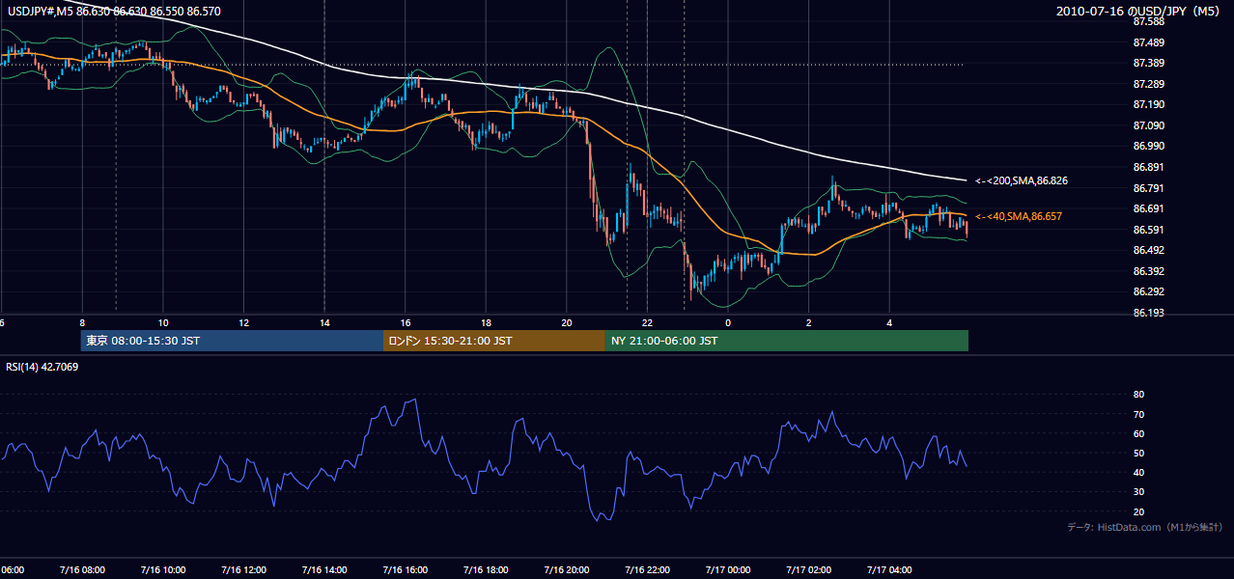Click hour tick 22 on price chart axis
This screenshot has width=1234, height=579.
[x=647, y=322]
